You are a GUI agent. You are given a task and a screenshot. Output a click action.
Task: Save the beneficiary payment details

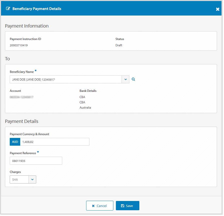point(127,205)
